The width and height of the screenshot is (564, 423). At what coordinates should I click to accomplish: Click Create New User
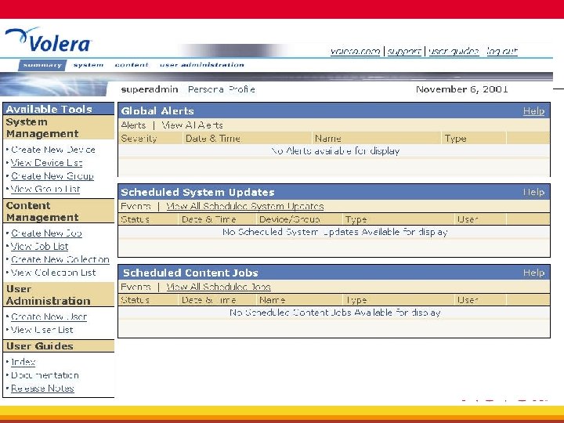(49, 316)
